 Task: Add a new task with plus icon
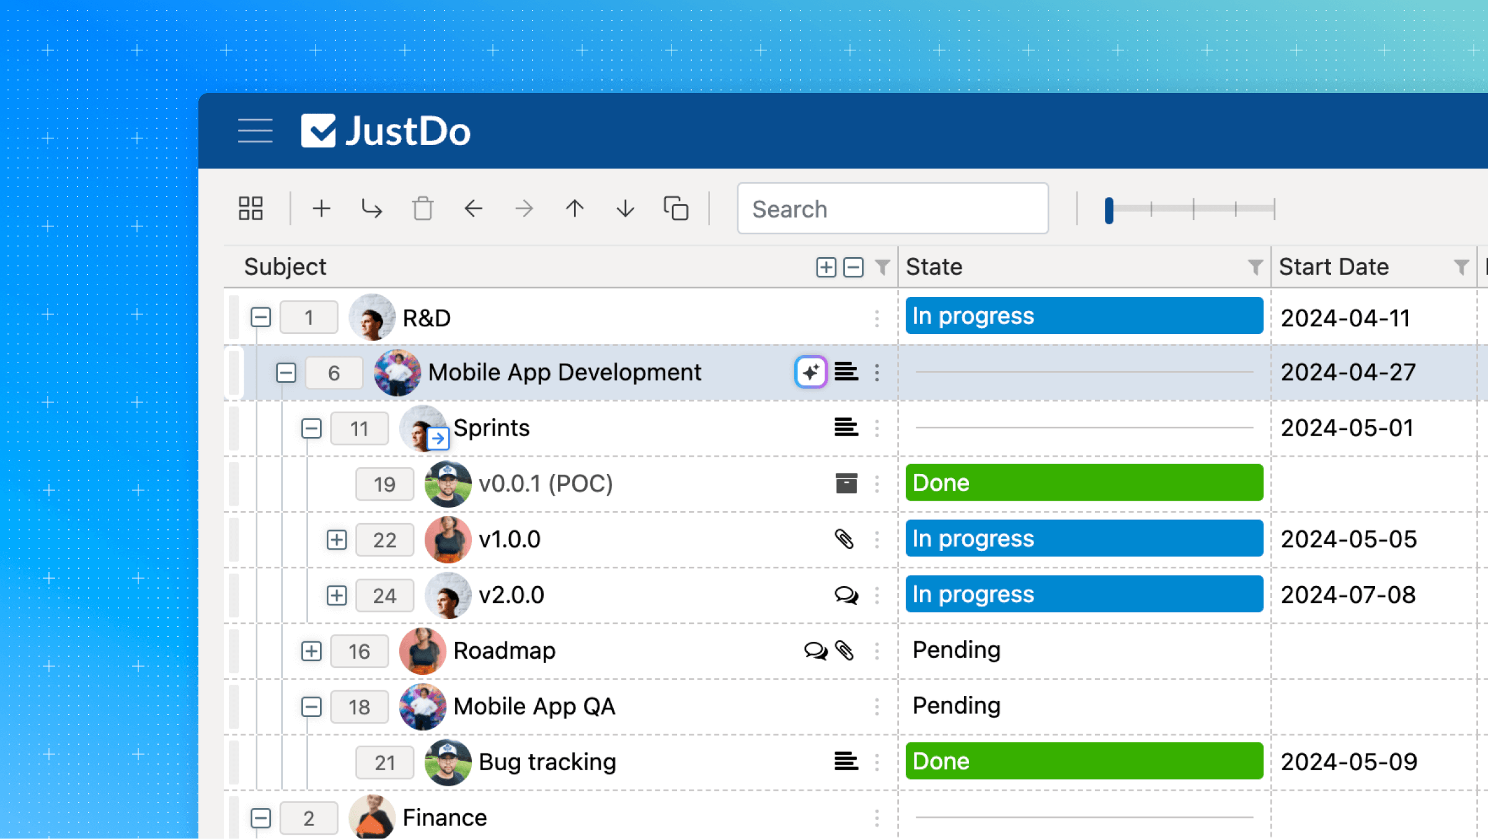pyautogui.click(x=321, y=208)
